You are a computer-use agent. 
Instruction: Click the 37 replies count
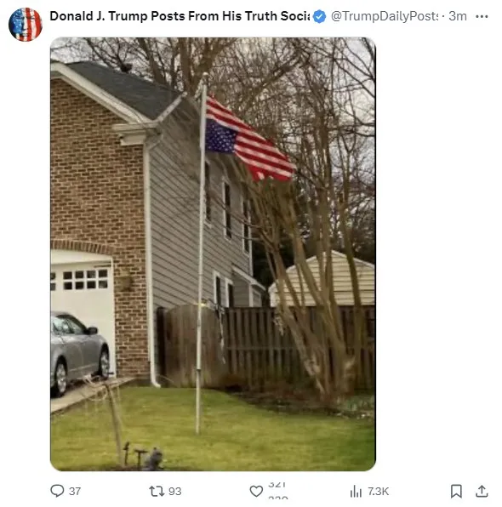click(75, 491)
